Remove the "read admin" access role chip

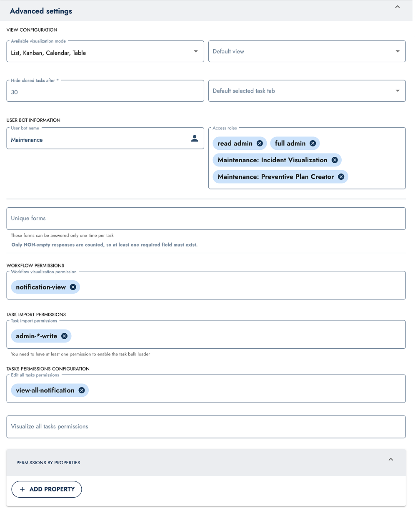260,143
